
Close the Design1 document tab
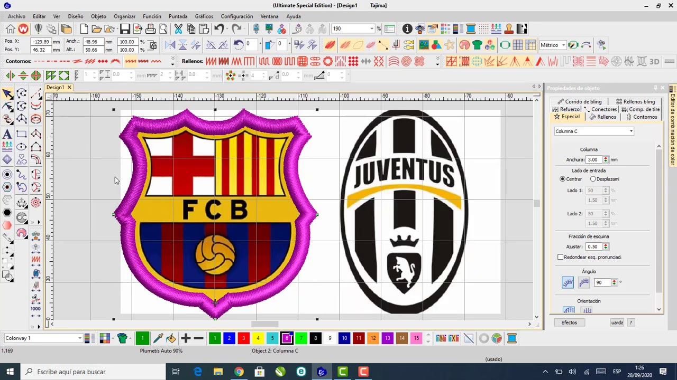pos(69,88)
